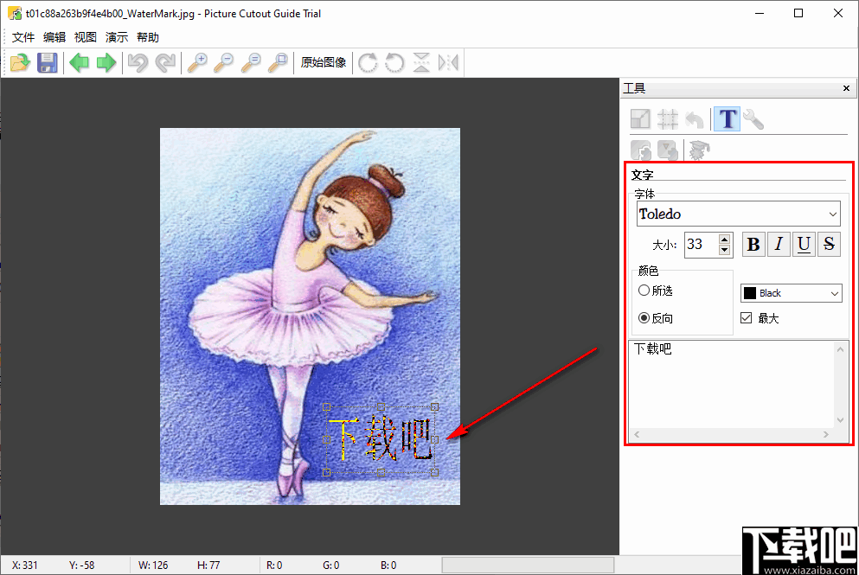The width and height of the screenshot is (859, 575).
Task: Flip the image vertically
Action: (421, 62)
